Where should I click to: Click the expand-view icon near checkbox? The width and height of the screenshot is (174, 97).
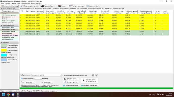(93, 75)
